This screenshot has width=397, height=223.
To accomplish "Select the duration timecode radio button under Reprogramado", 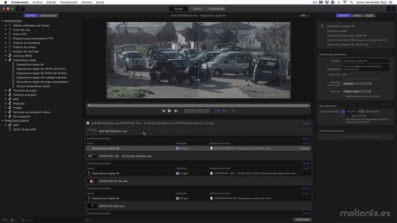I will click(343, 116).
